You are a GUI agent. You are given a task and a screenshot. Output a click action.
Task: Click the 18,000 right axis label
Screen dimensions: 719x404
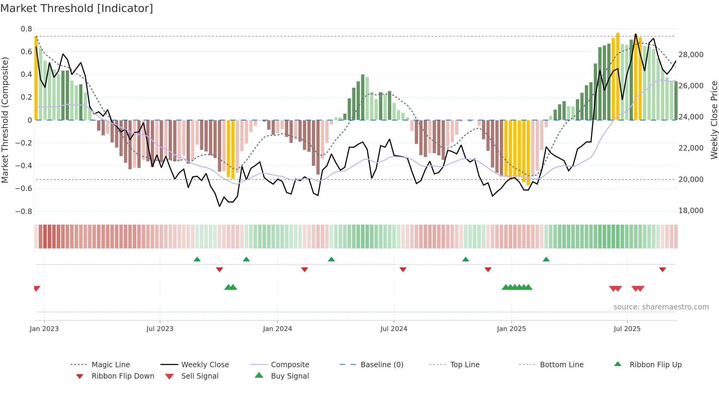[691, 211]
